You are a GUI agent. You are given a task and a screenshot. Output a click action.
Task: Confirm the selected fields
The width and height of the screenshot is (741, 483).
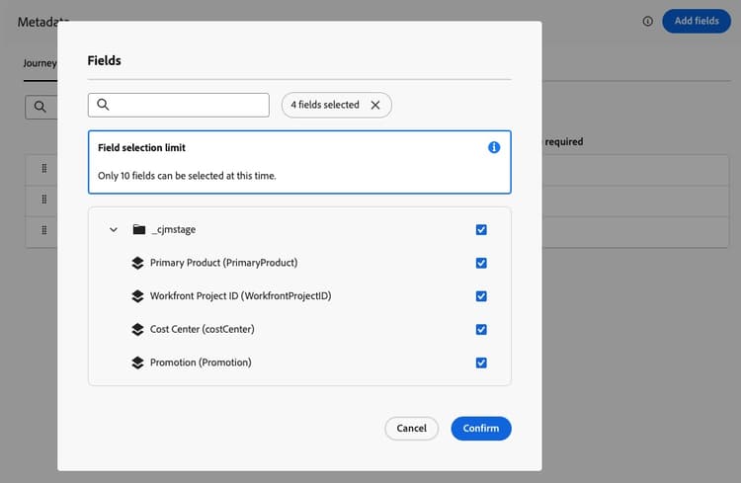coord(481,428)
